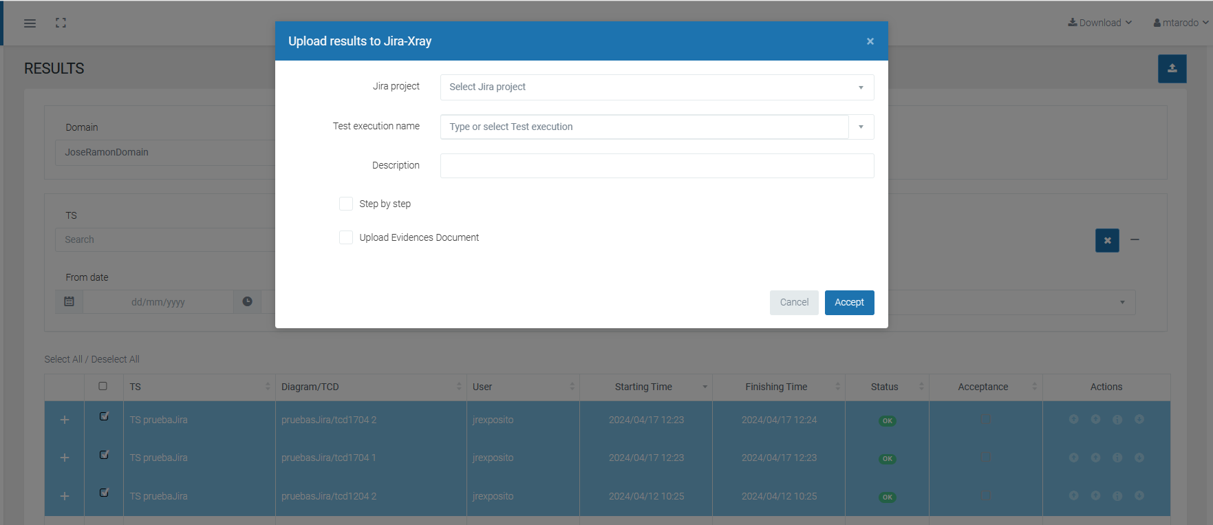
Task: Close the Upload results dialog
Action: pyautogui.click(x=870, y=41)
